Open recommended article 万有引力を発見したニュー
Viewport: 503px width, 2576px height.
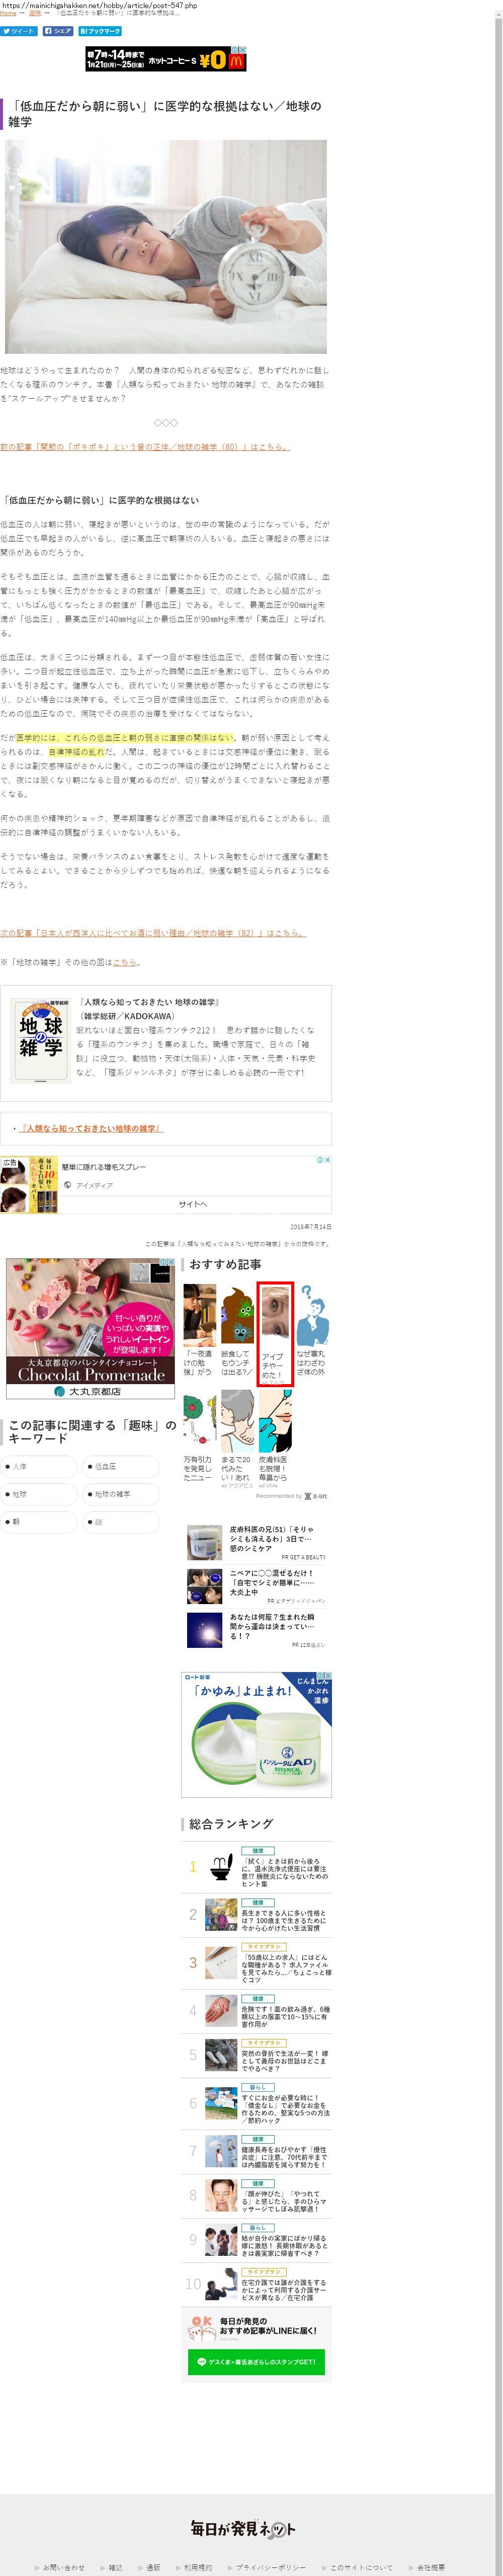(x=199, y=1436)
